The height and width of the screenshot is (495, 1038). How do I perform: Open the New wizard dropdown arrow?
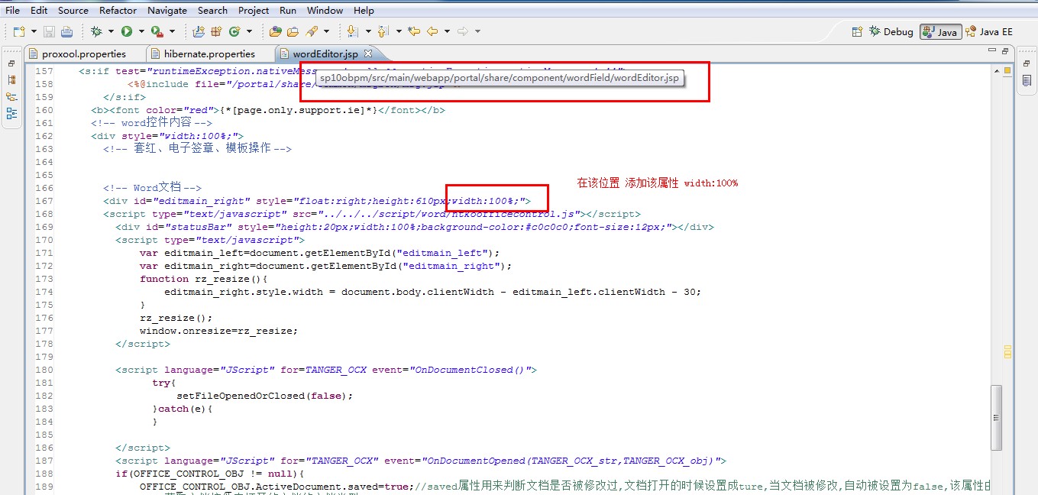pyautogui.click(x=34, y=31)
